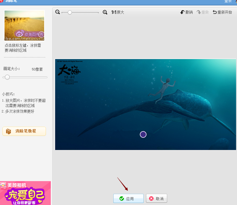Undo with the 撤销 button

pyautogui.click(x=187, y=12)
